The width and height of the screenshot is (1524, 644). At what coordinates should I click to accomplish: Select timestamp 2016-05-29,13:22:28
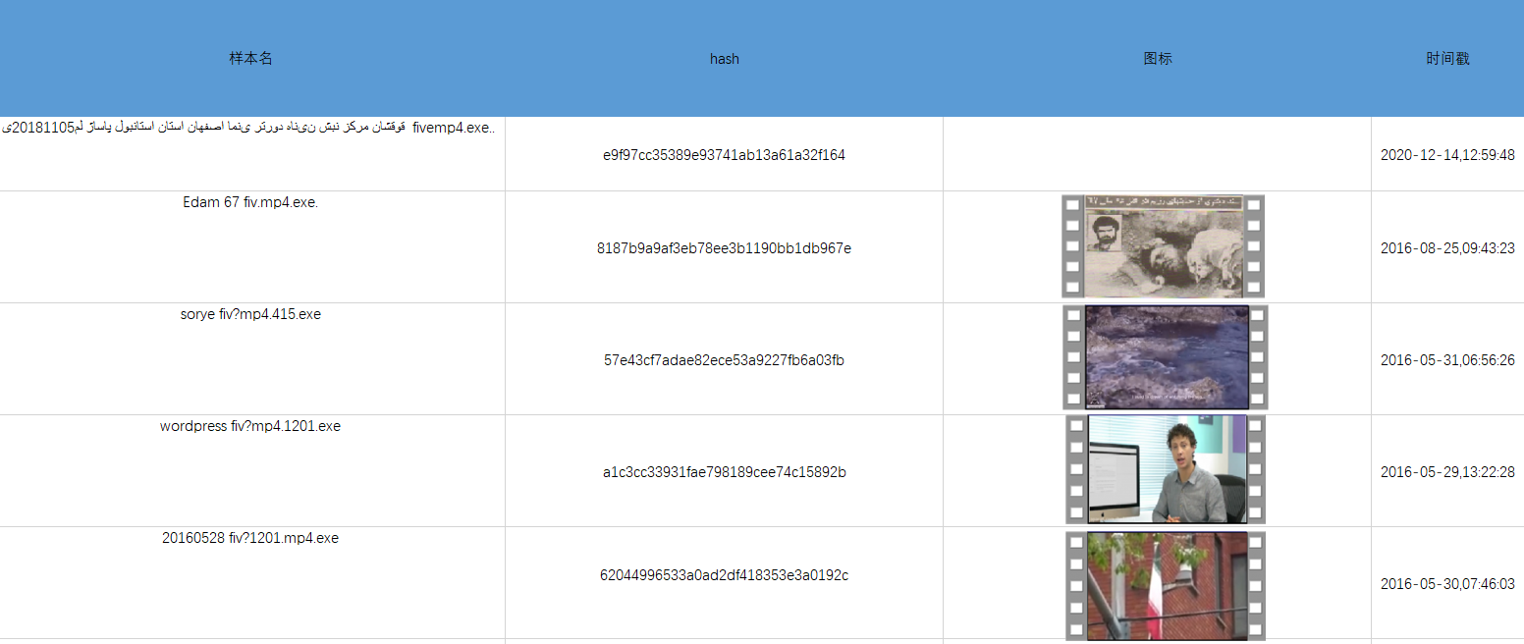click(1447, 472)
